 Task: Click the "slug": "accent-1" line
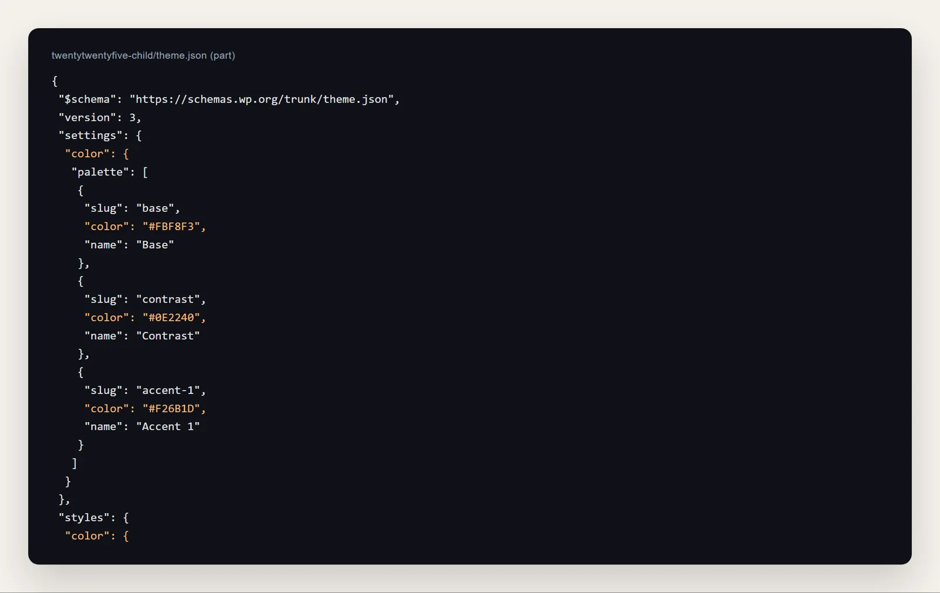(145, 390)
